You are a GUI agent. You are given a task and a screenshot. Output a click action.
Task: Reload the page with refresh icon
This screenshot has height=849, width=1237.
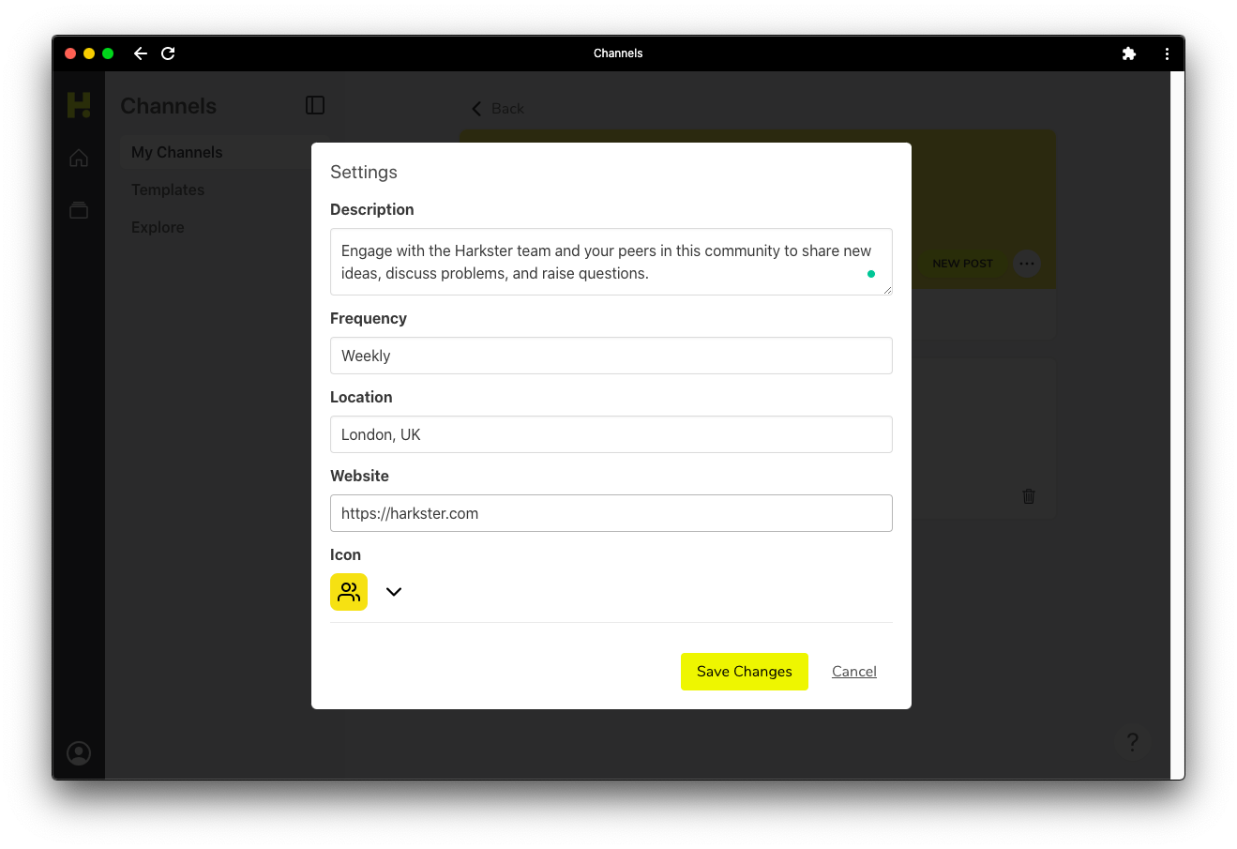168,53
